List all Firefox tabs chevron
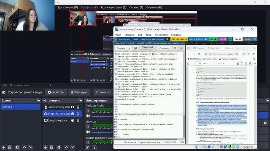 (244, 48)
